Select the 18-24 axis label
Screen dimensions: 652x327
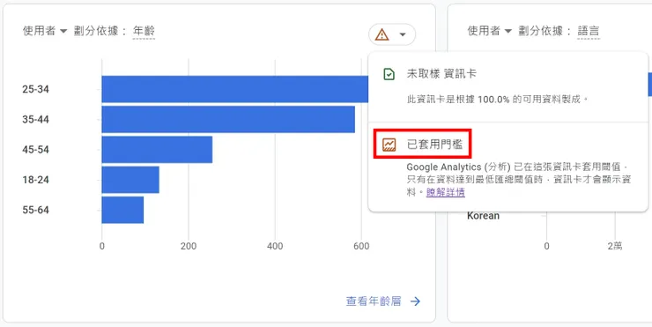point(36,180)
